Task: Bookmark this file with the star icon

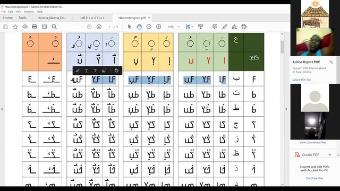Action: click(15, 27)
